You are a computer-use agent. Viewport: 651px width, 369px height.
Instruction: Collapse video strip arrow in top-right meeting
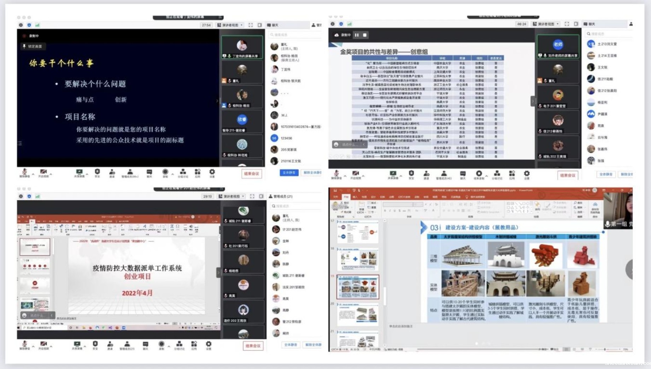pyautogui.click(x=533, y=101)
